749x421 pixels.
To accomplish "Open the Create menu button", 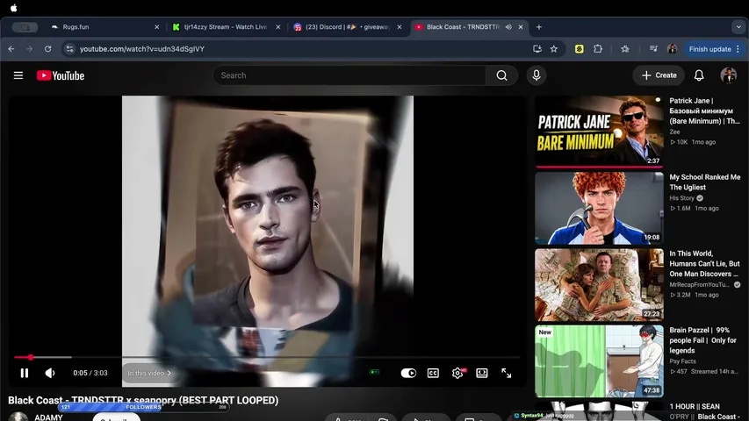I will (x=659, y=75).
